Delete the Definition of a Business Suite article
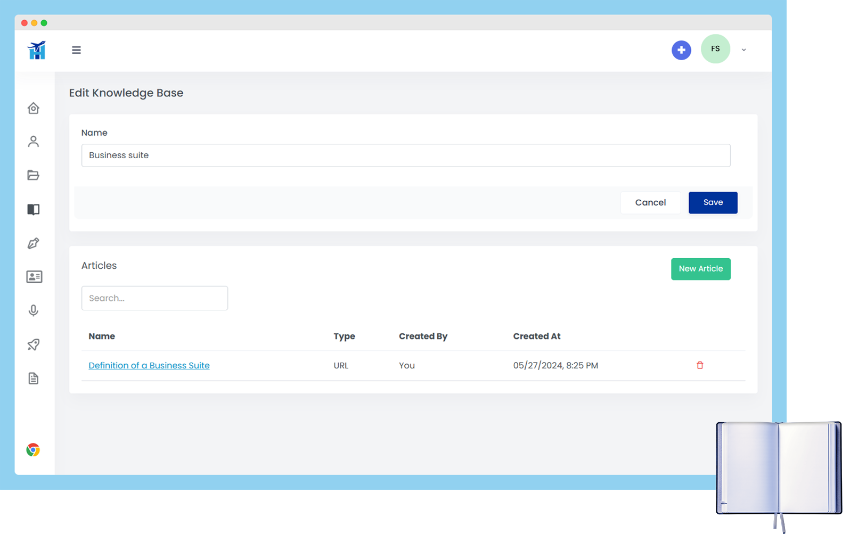The width and height of the screenshot is (858, 534). click(700, 365)
